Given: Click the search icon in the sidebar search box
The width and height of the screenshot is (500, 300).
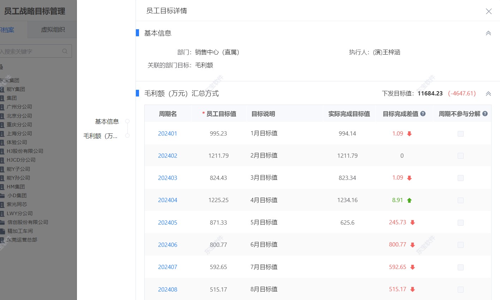Looking at the screenshot, I should click(65, 51).
